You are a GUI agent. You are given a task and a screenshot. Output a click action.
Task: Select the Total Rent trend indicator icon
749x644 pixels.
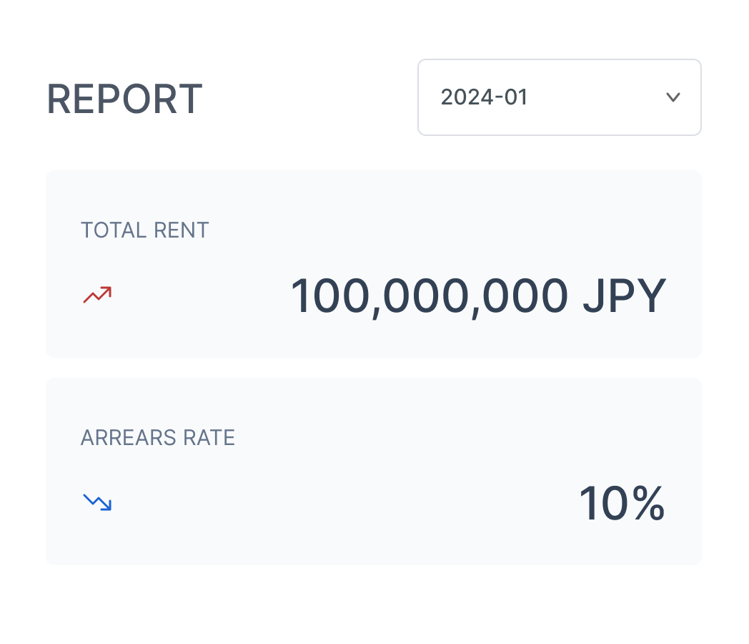coord(97,294)
